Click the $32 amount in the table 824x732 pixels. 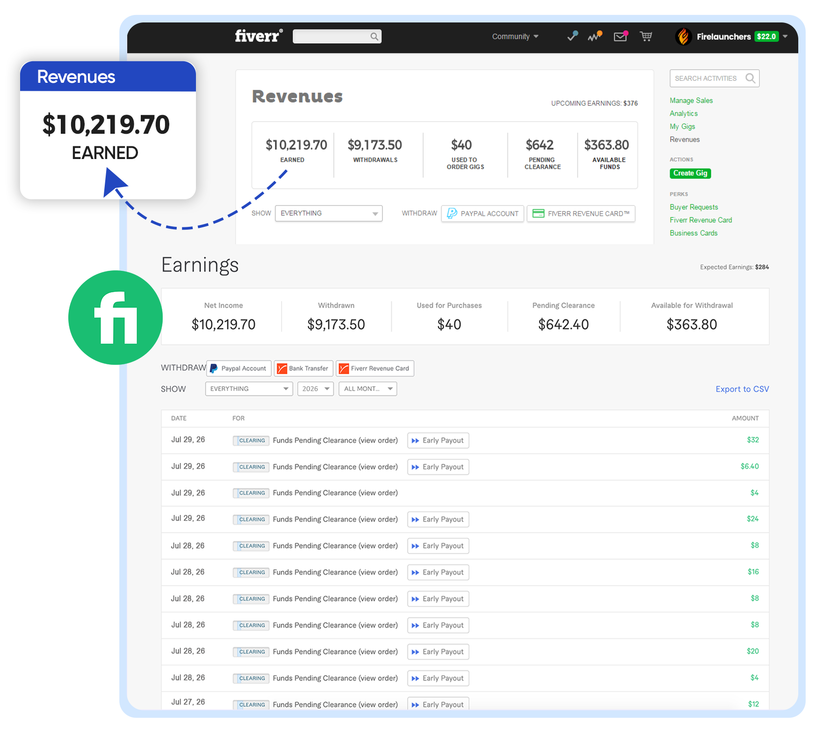(753, 440)
